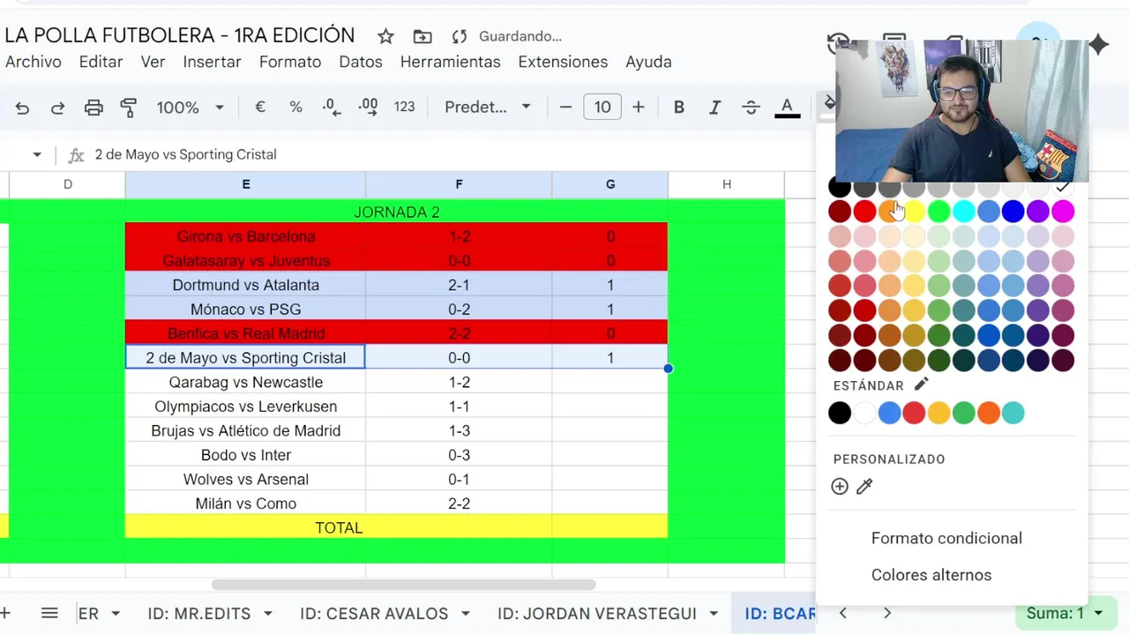Image resolution: width=1129 pixels, height=635 pixels.
Task: Choose teal in the Estándar colors
Action: pos(1013,412)
